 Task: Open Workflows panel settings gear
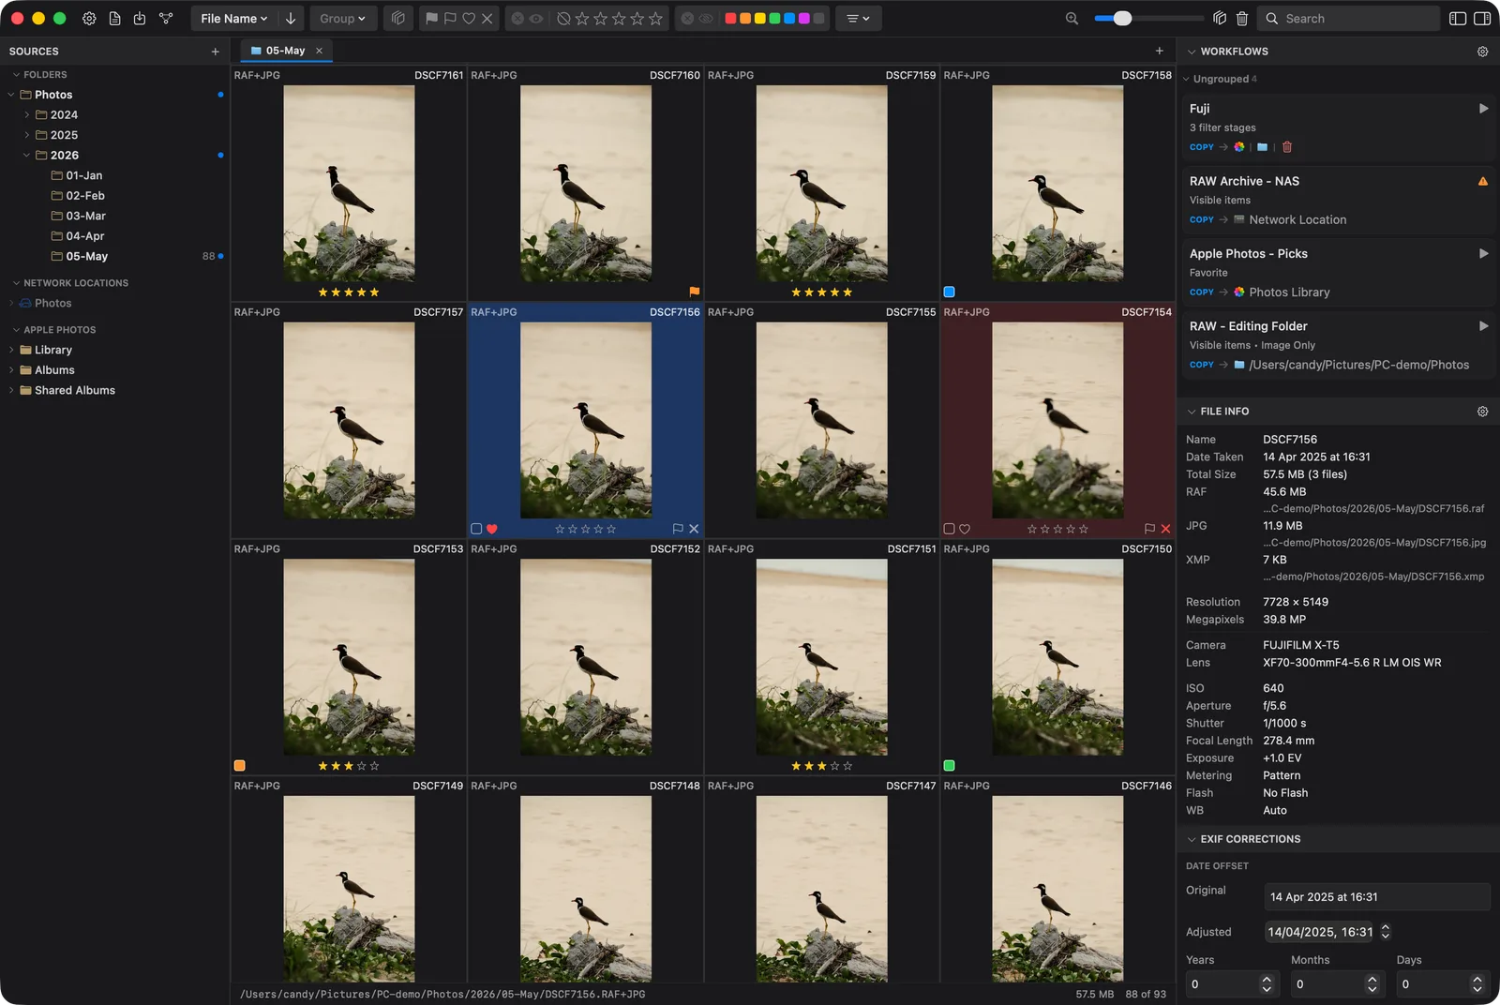[1482, 52]
